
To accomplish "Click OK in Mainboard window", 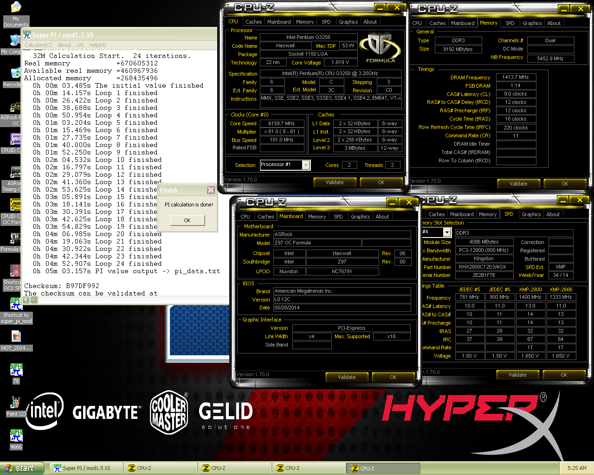I will (393, 377).
